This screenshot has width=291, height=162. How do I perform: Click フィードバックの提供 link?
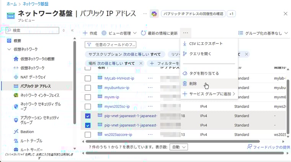[268, 147]
